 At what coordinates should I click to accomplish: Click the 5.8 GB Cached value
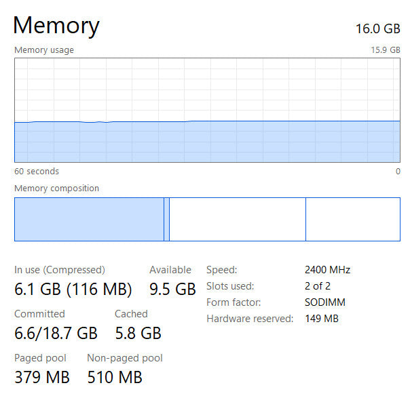[x=138, y=334]
